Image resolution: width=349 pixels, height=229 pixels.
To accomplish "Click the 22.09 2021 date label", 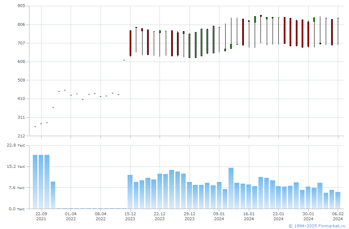I will 41,216.
